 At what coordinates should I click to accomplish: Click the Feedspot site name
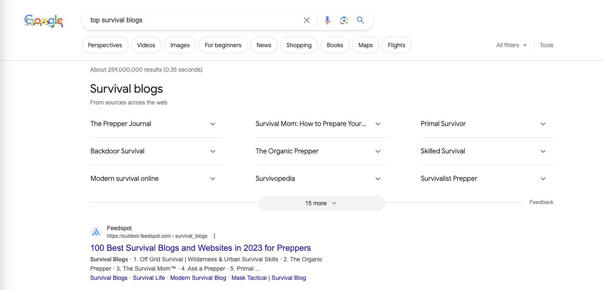119,228
